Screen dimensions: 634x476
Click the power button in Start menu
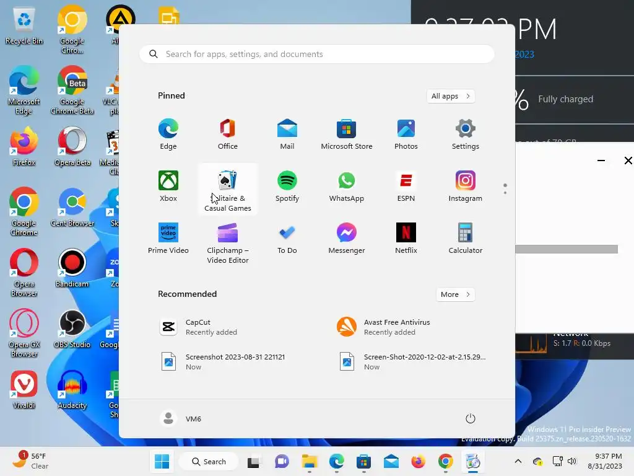(x=471, y=418)
